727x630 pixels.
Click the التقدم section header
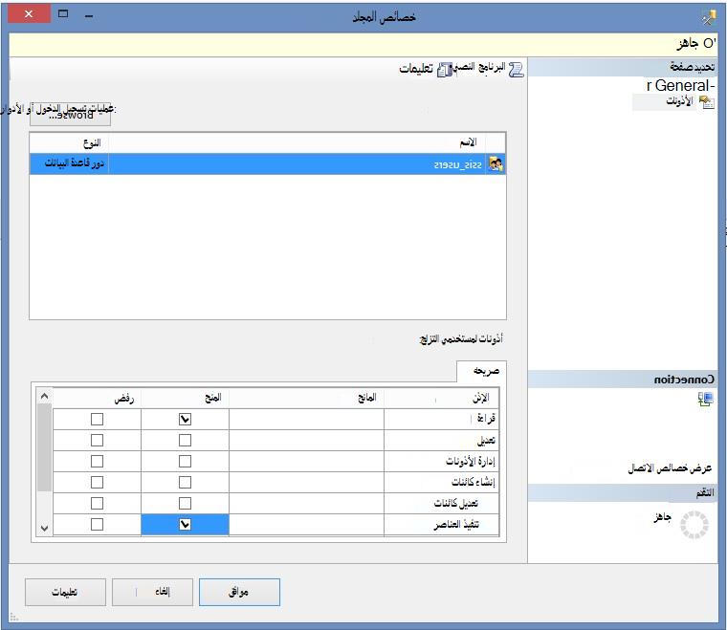click(x=623, y=493)
